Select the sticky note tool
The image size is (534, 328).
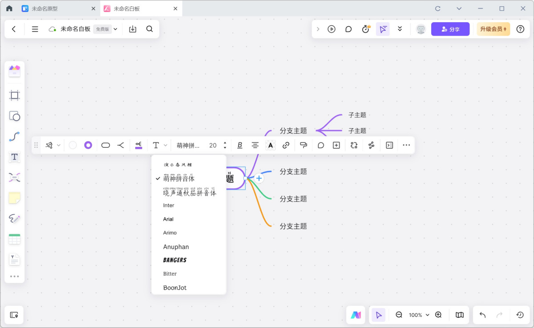pyautogui.click(x=15, y=198)
